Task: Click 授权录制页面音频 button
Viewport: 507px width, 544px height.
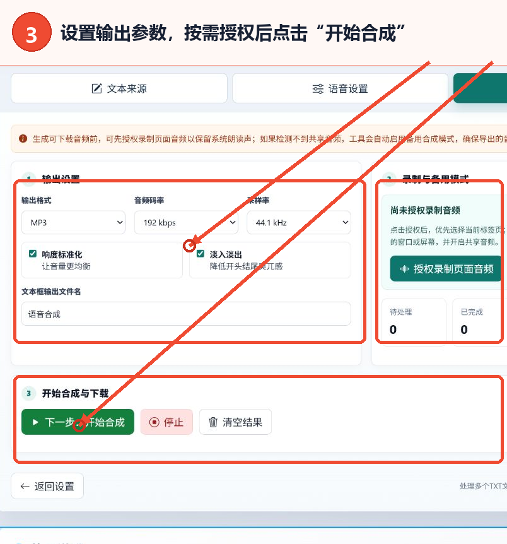Action: (446, 269)
